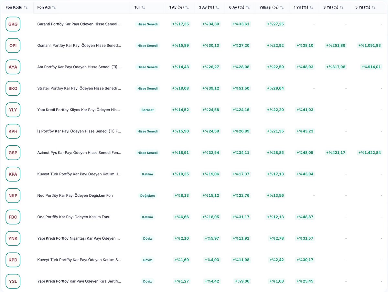Sort by Fon Adı column arrows

54,7
